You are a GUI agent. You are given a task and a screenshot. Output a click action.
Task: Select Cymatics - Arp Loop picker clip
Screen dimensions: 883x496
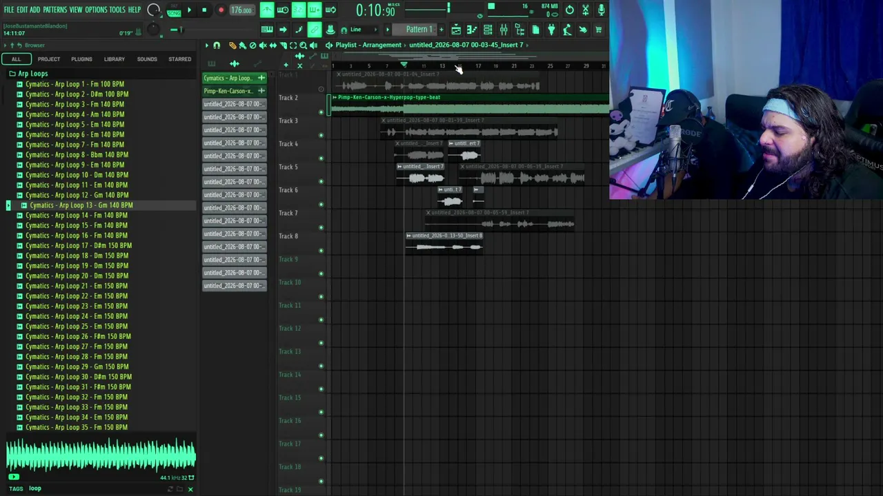[235, 78]
